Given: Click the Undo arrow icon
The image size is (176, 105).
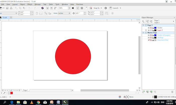Looking at the screenshot, I should pyautogui.click(x=29, y=8).
